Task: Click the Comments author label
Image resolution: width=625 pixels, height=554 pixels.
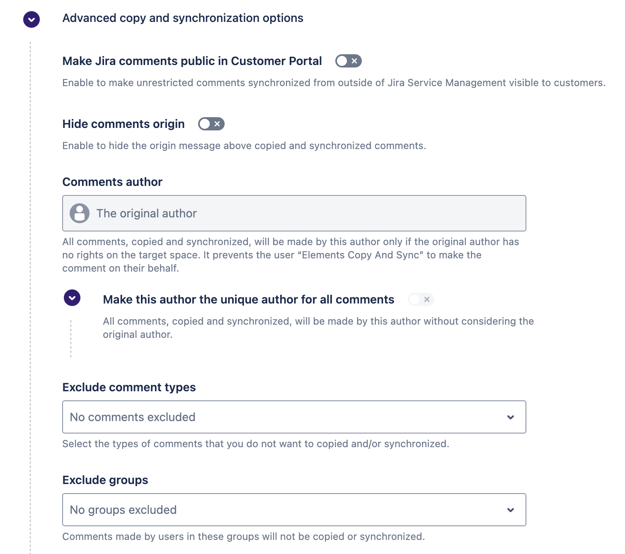Action: pos(112,182)
